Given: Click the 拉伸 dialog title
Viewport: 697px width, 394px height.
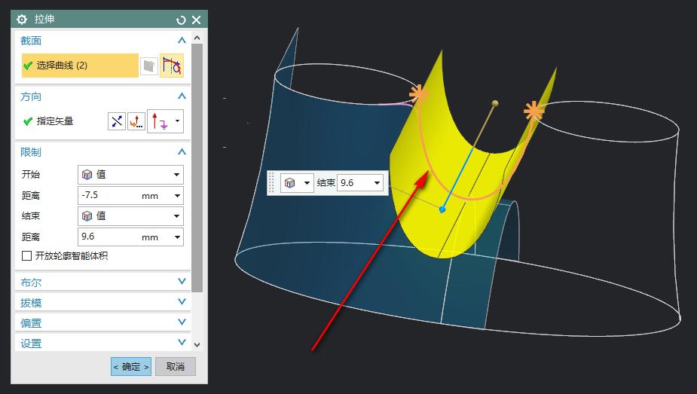Looking at the screenshot, I should point(44,19).
